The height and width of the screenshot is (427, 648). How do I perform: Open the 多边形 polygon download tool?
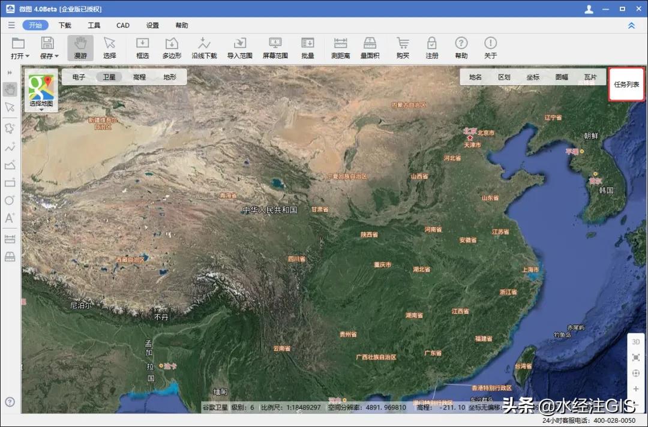pos(172,48)
